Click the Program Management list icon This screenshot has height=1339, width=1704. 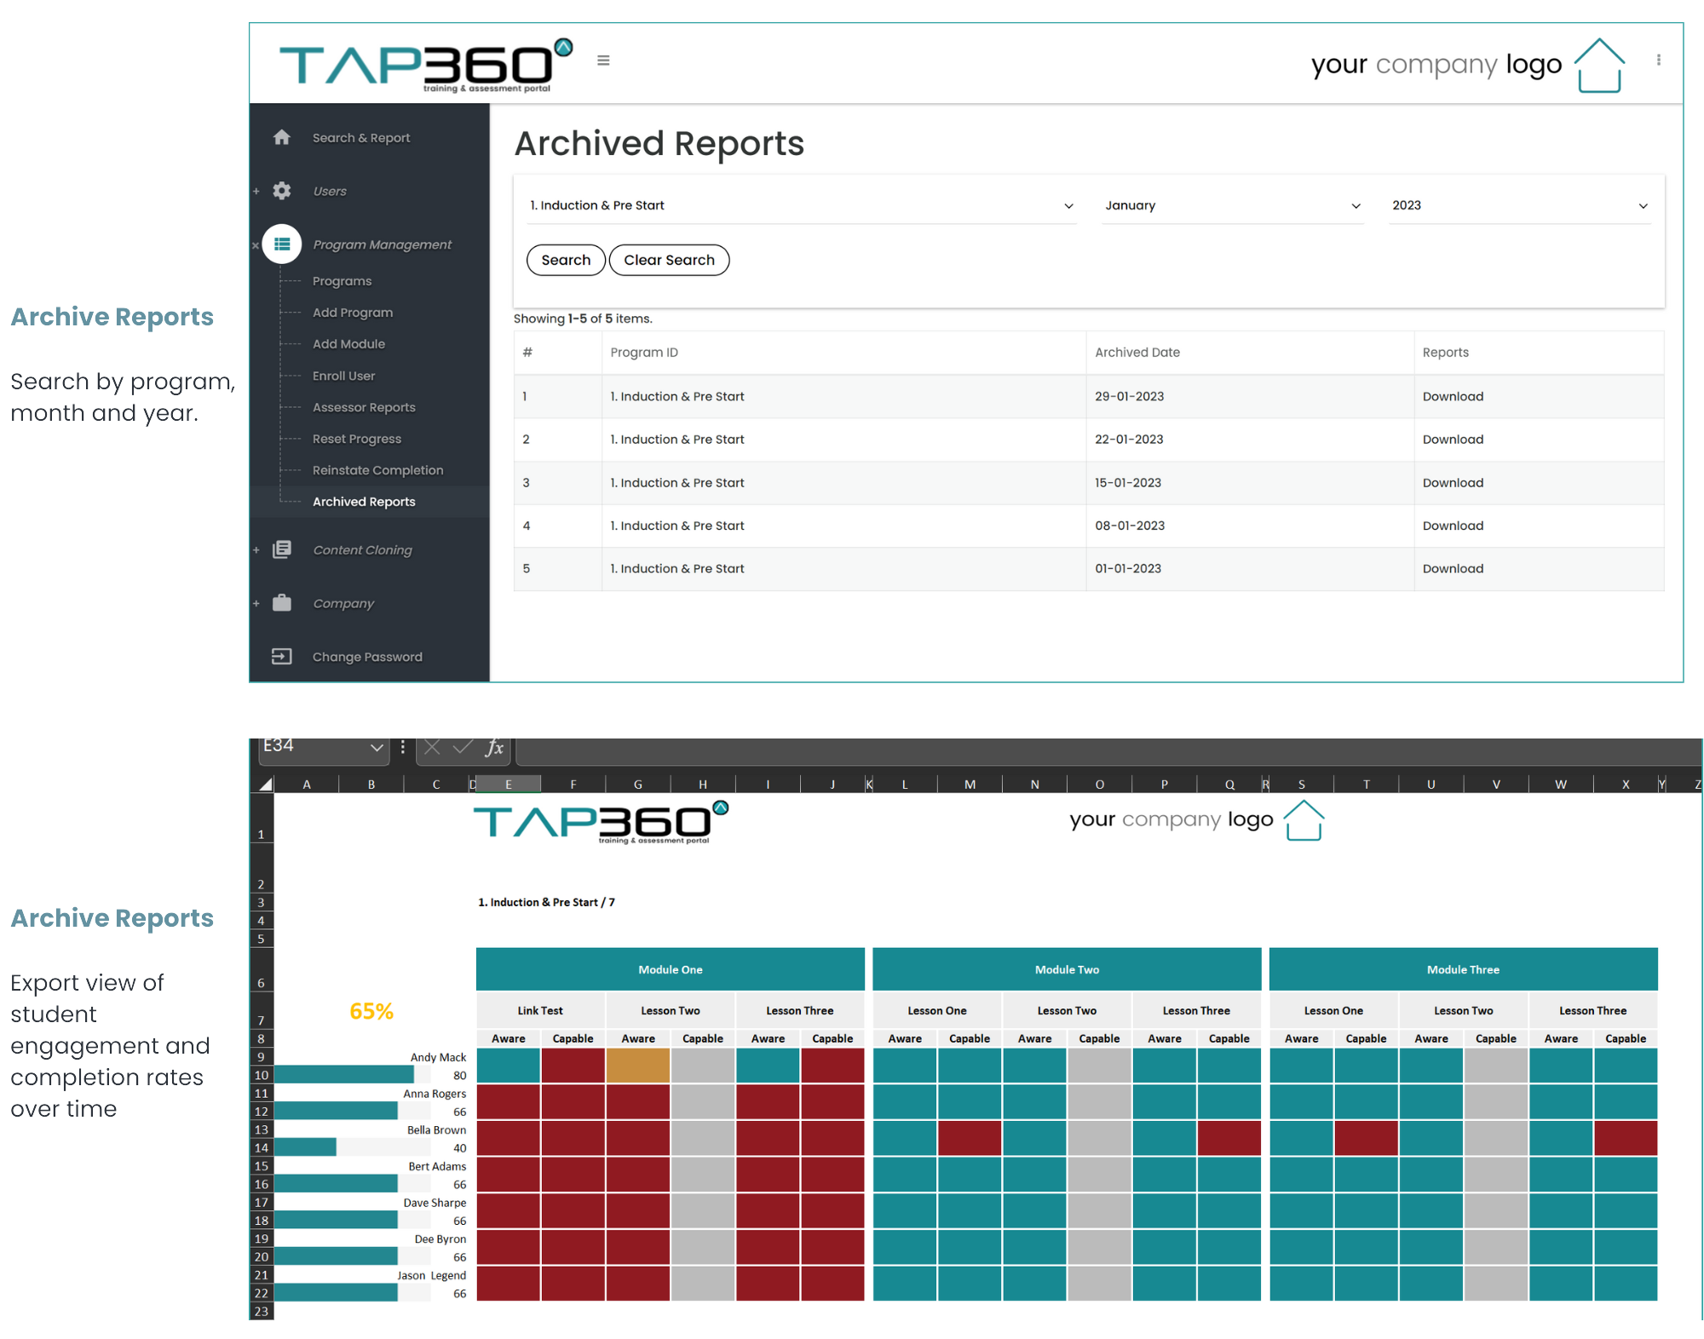[282, 244]
